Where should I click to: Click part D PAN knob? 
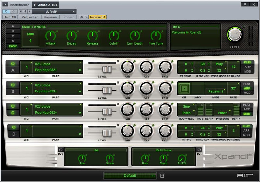click(x=127, y=131)
